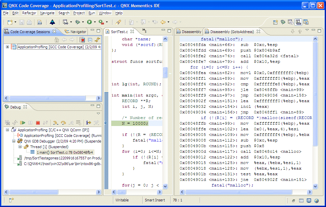This screenshot has width=326, height=207.
Task: Select the main() SortTest.c:78 stack frame
Action: (65, 152)
